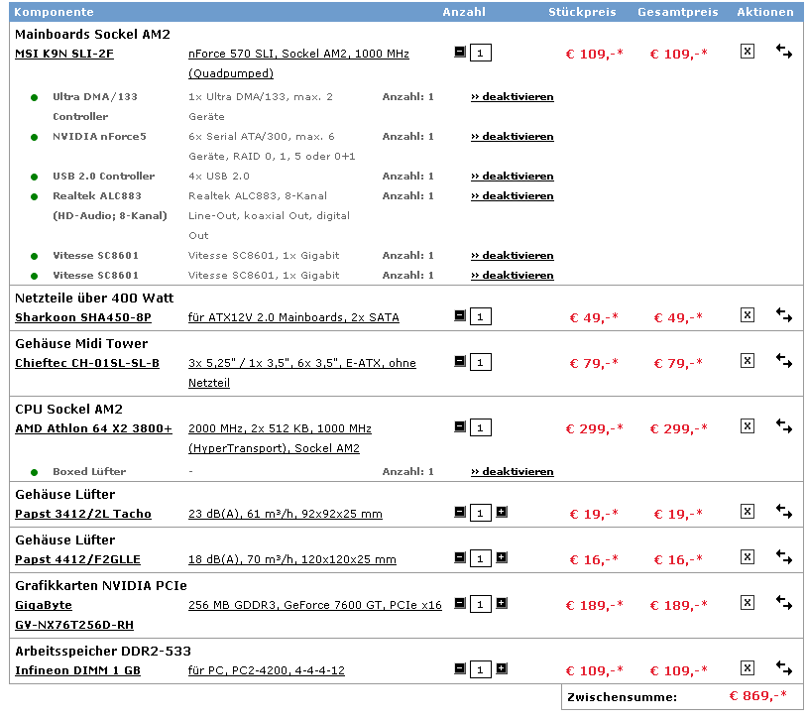Swap the MSI K9N SLI-2F component via arrows icon
The width and height of the screenshot is (806, 719).
[x=784, y=52]
